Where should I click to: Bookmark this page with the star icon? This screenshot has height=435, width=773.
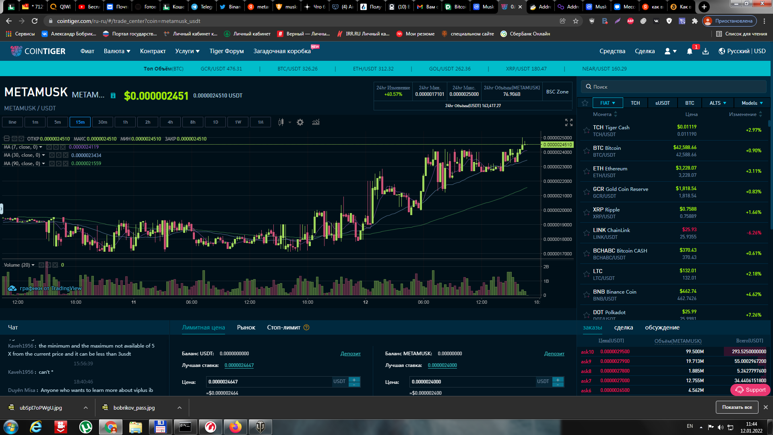click(x=576, y=21)
